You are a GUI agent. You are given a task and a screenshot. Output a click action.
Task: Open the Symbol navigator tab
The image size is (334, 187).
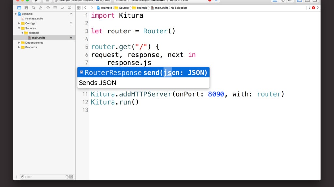[x=26, y=8]
